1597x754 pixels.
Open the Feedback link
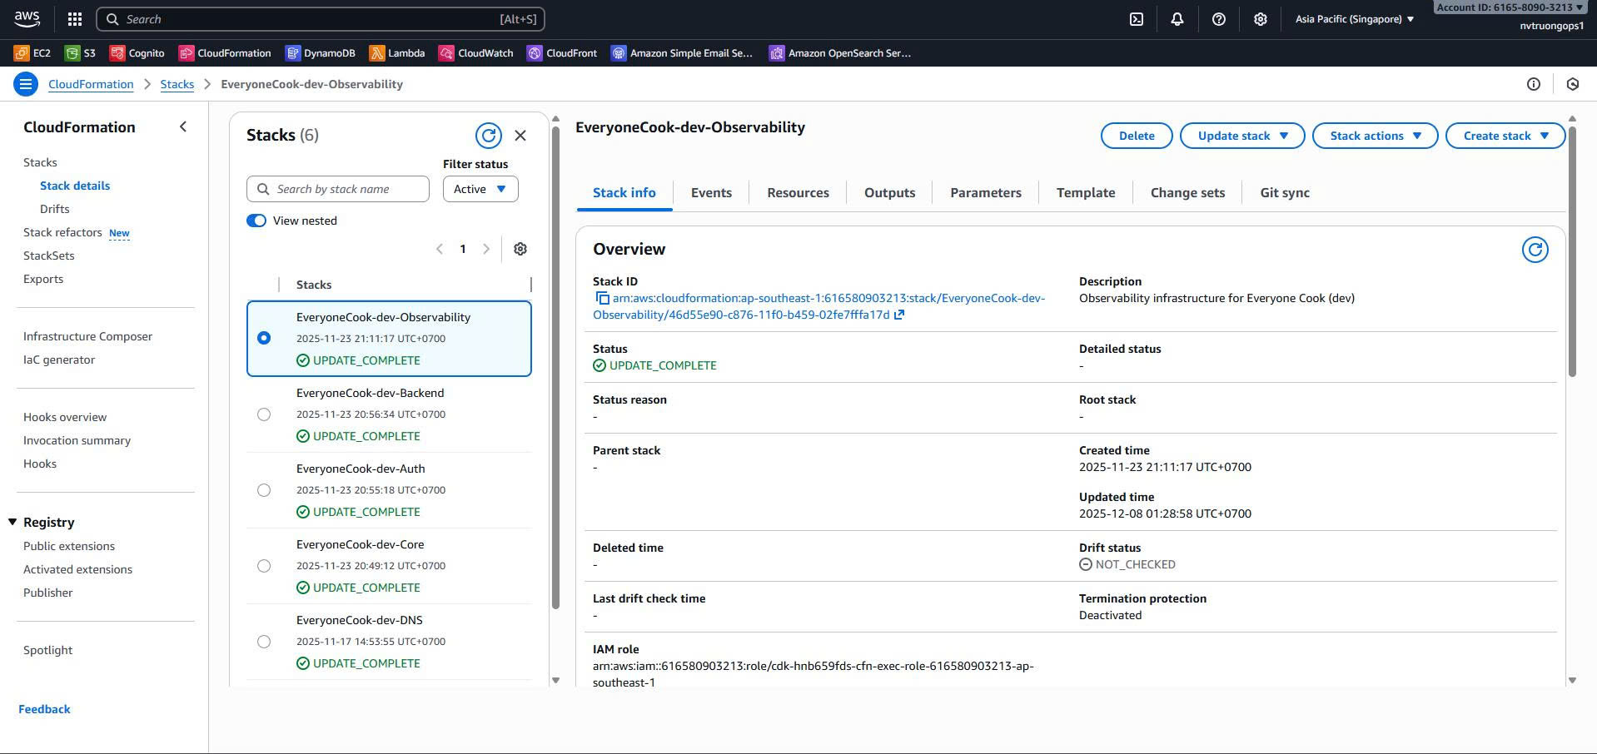pos(44,709)
